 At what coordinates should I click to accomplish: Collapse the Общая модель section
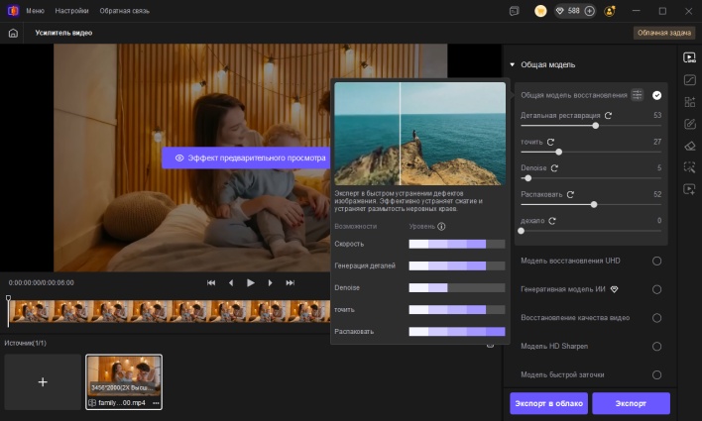pos(513,64)
